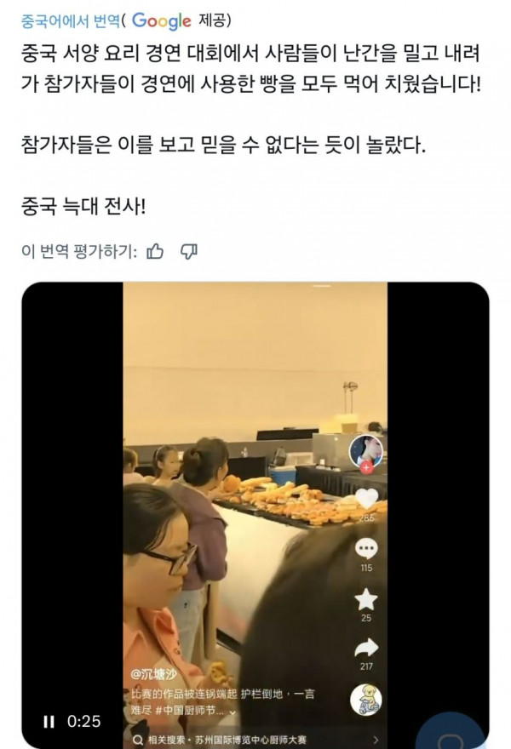Favorite the video with the star icon
The image size is (511, 749).
pos(366,599)
